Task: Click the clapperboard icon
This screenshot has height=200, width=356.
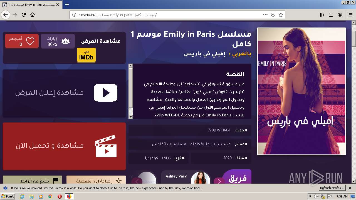Action: pos(105,146)
